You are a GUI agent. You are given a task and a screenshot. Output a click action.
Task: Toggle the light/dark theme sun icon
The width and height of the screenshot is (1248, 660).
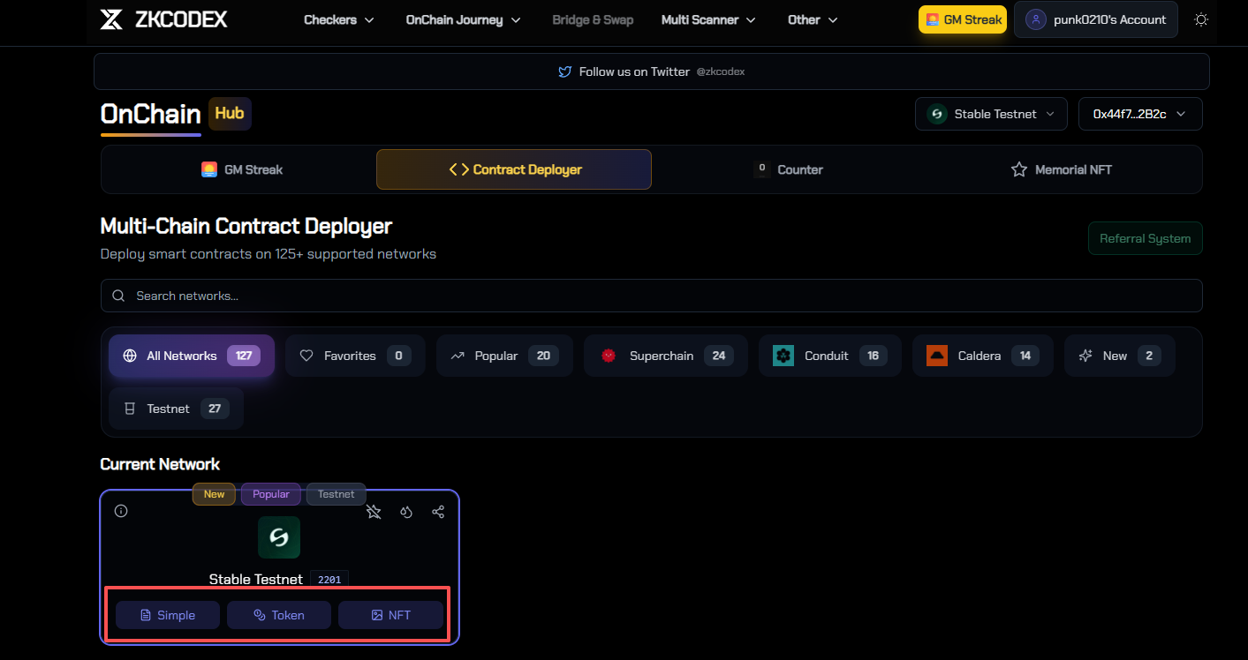[x=1201, y=19]
